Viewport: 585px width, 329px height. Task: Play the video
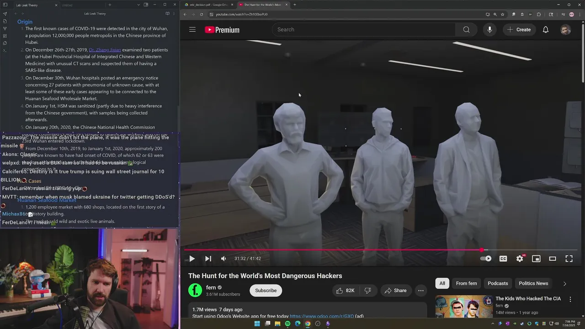click(x=192, y=259)
